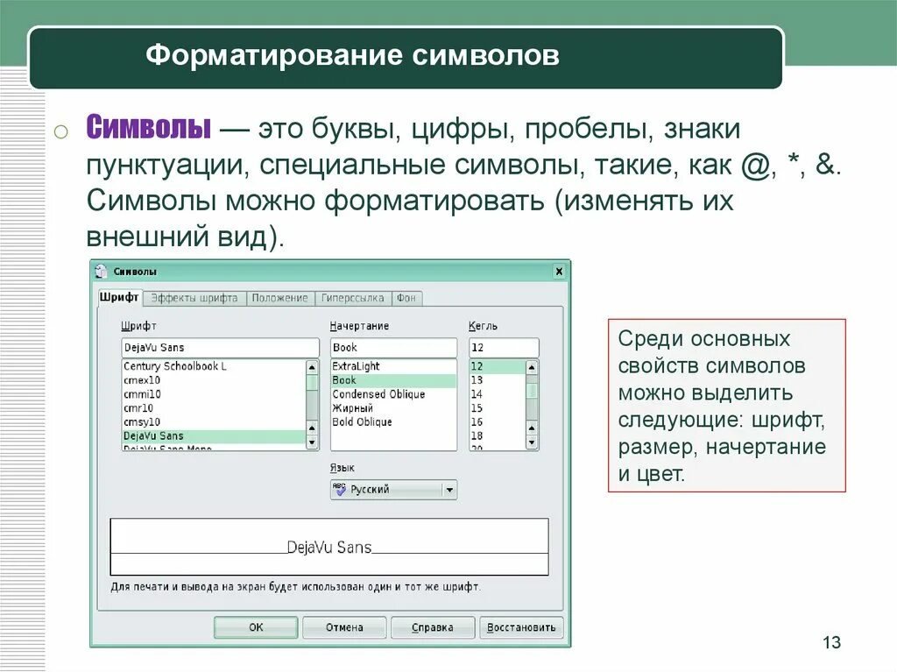Image resolution: width=897 pixels, height=672 pixels.
Task: Select Century Schoolbook L font
Action: tap(214, 366)
